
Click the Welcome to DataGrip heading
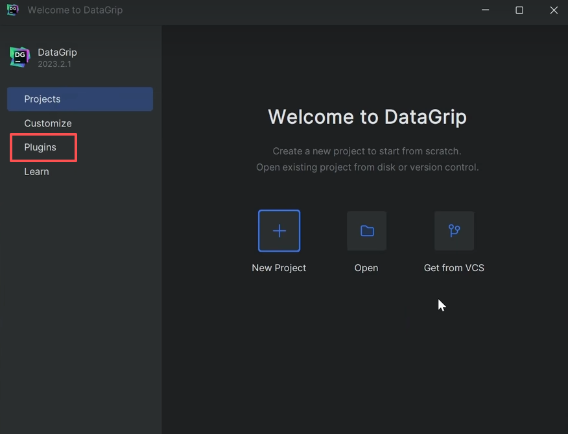click(367, 117)
